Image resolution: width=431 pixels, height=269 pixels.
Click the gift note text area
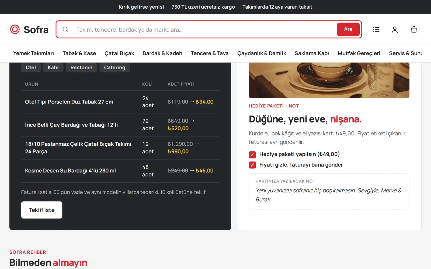tap(329, 191)
